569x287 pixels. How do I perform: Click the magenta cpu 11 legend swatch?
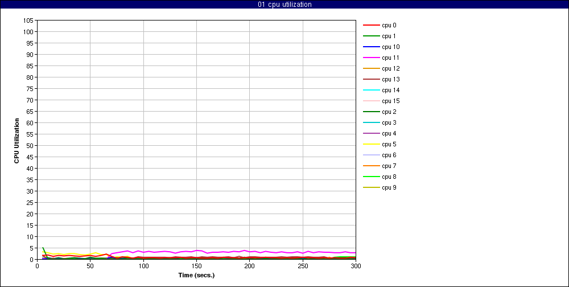371,58
